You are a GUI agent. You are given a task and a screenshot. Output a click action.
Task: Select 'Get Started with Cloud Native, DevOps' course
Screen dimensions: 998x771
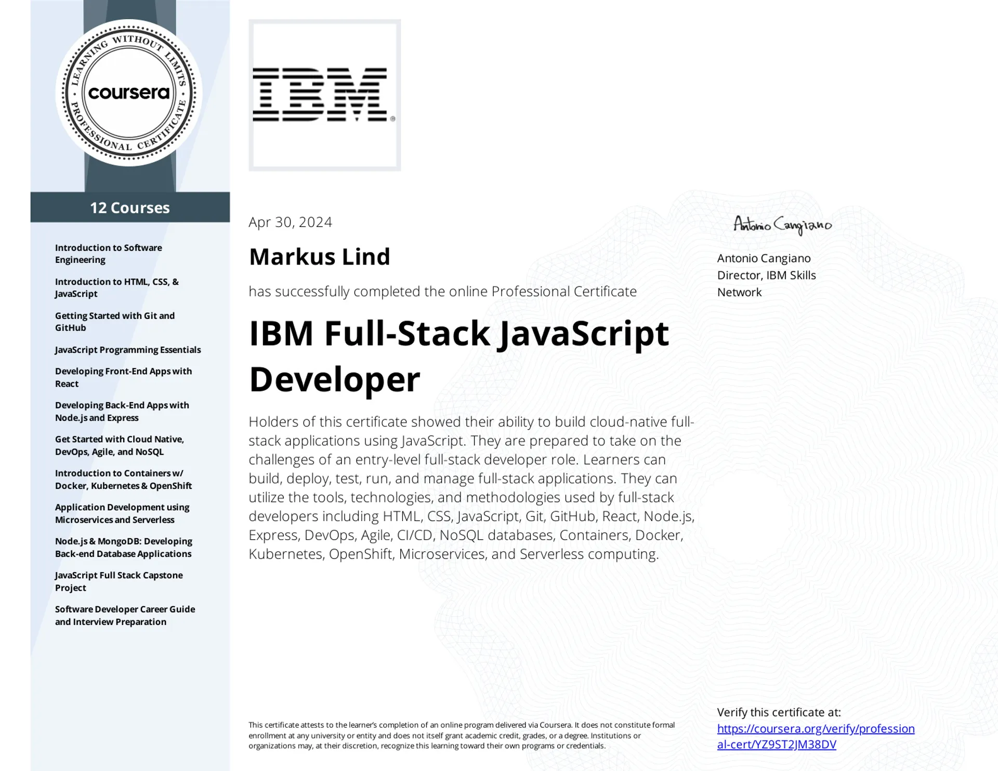coord(120,445)
